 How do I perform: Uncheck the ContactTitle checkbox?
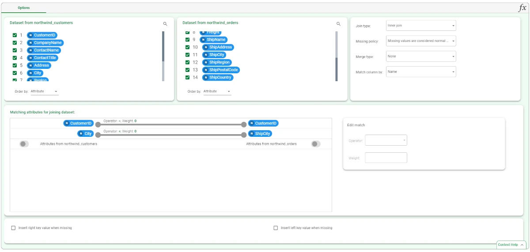tap(15, 58)
